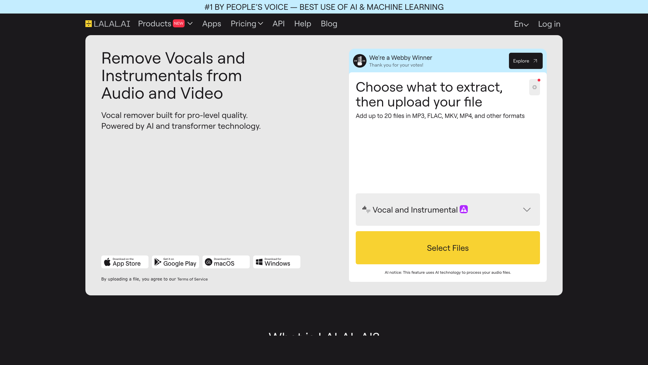Click the 'We're a Webby Winner' text

tap(401, 58)
